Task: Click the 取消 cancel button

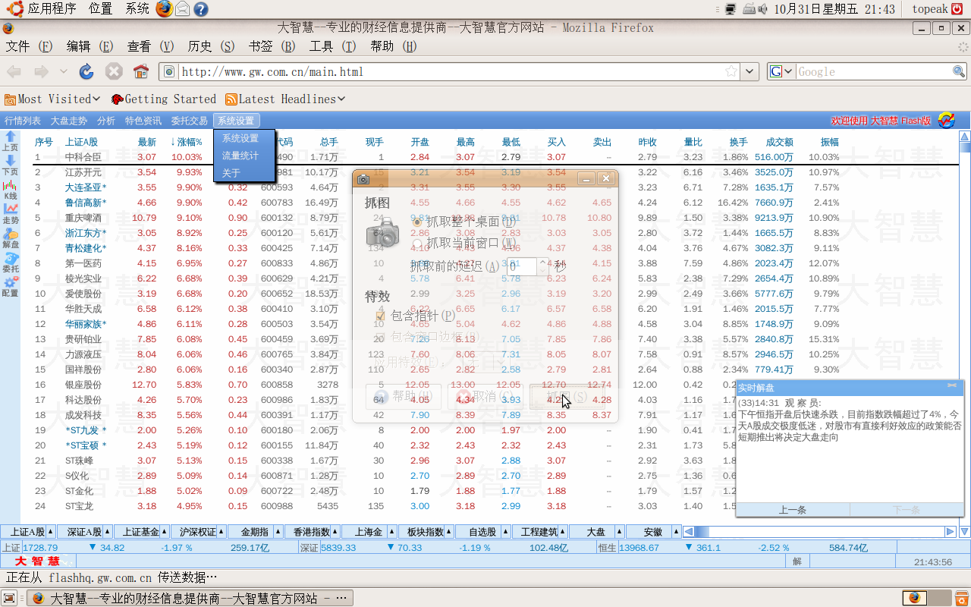Action: pos(485,396)
